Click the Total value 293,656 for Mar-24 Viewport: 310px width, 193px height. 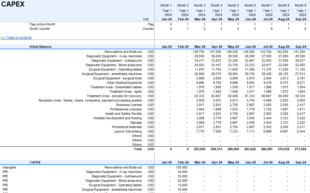tap(199, 149)
